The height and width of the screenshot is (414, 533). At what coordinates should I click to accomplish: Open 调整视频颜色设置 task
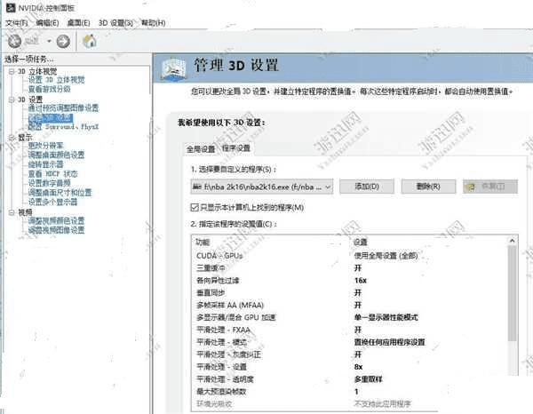[x=57, y=221]
